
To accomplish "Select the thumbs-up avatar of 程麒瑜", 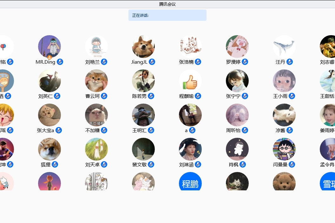I will click(x=190, y=81).
